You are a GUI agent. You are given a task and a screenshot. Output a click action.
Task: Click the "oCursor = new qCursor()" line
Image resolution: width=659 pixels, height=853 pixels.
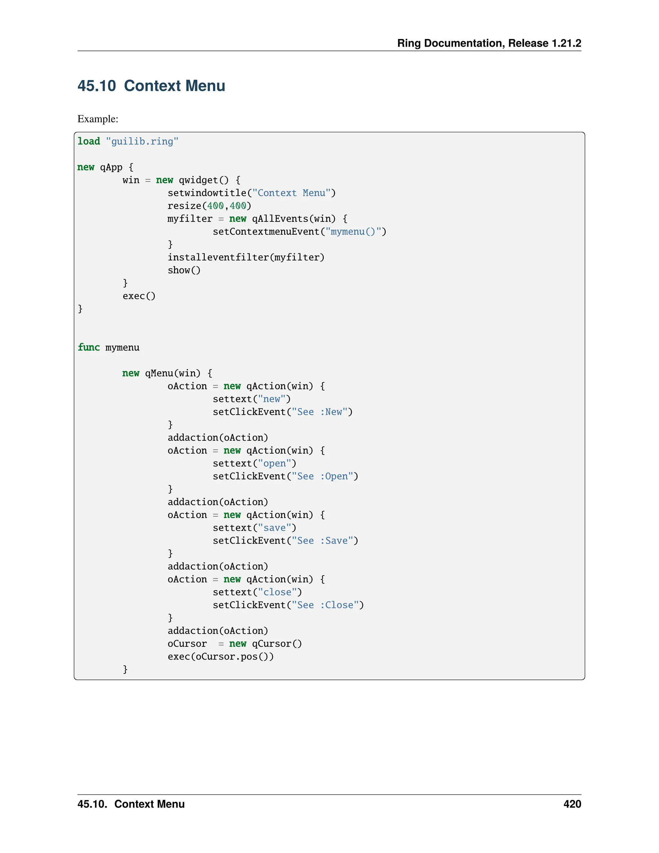[x=235, y=644]
